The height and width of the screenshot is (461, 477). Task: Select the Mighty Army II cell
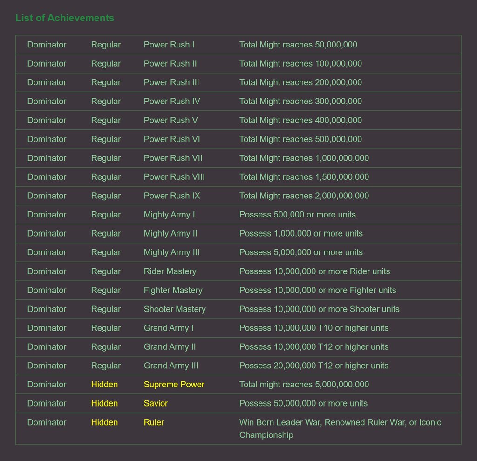coord(170,234)
